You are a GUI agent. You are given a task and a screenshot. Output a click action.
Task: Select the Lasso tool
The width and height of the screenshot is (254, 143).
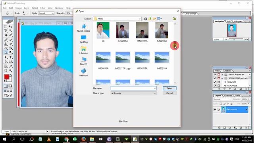coord(6,31)
